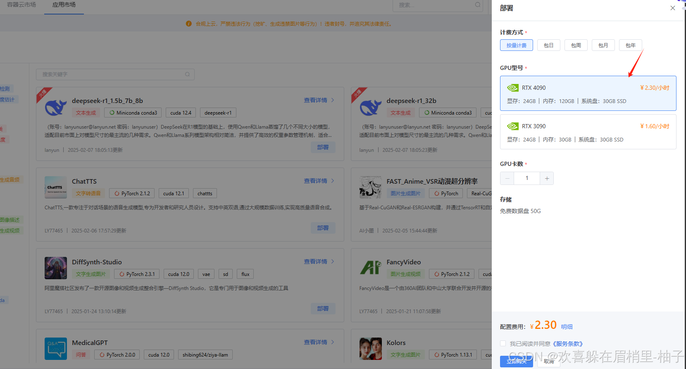This screenshot has height=369, width=686.
Task: Open the 《服务条款》 link
Action: 567,344
